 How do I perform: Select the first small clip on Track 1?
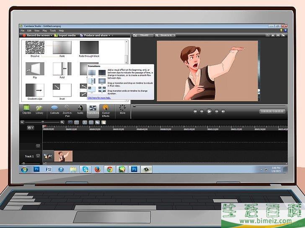48,156
